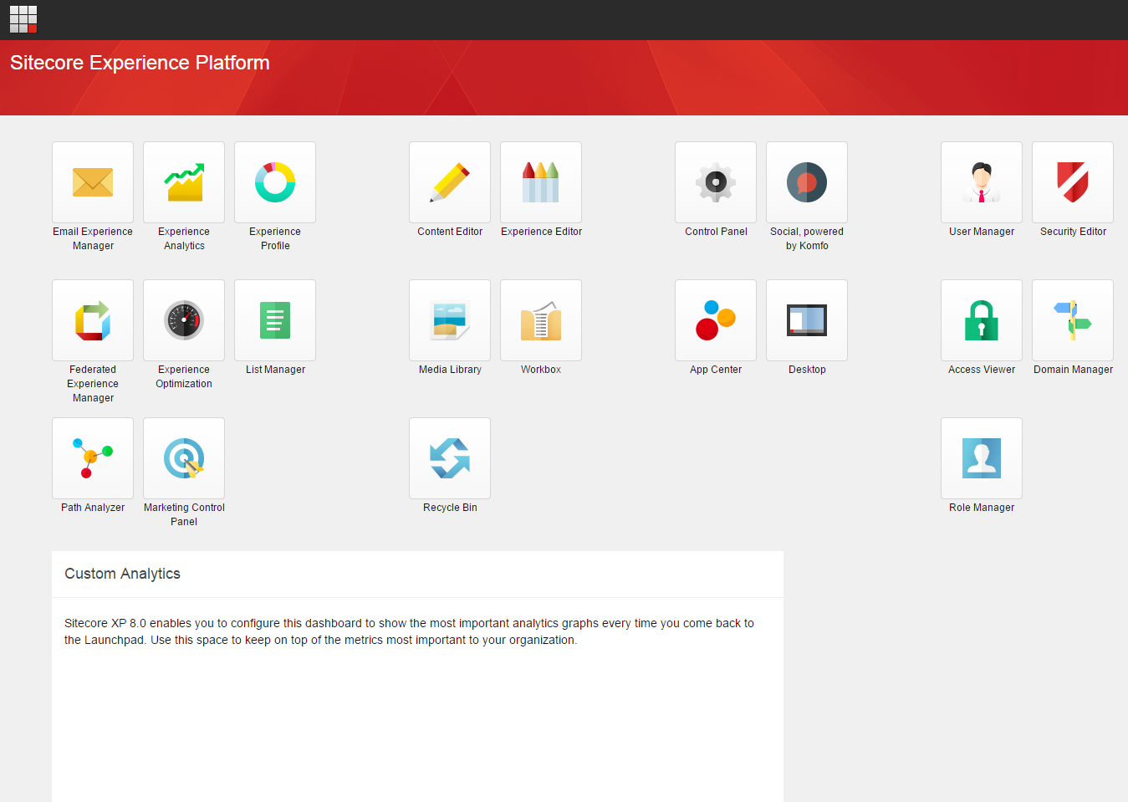Open the Email Experience Manager app
1128x802 pixels.
click(93, 182)
